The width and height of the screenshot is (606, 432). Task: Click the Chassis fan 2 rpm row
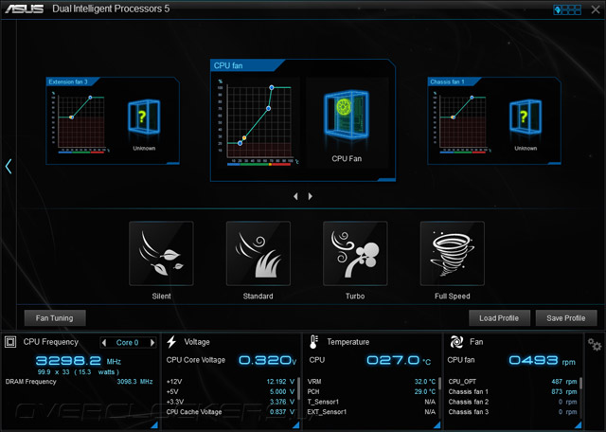(512, 402)
